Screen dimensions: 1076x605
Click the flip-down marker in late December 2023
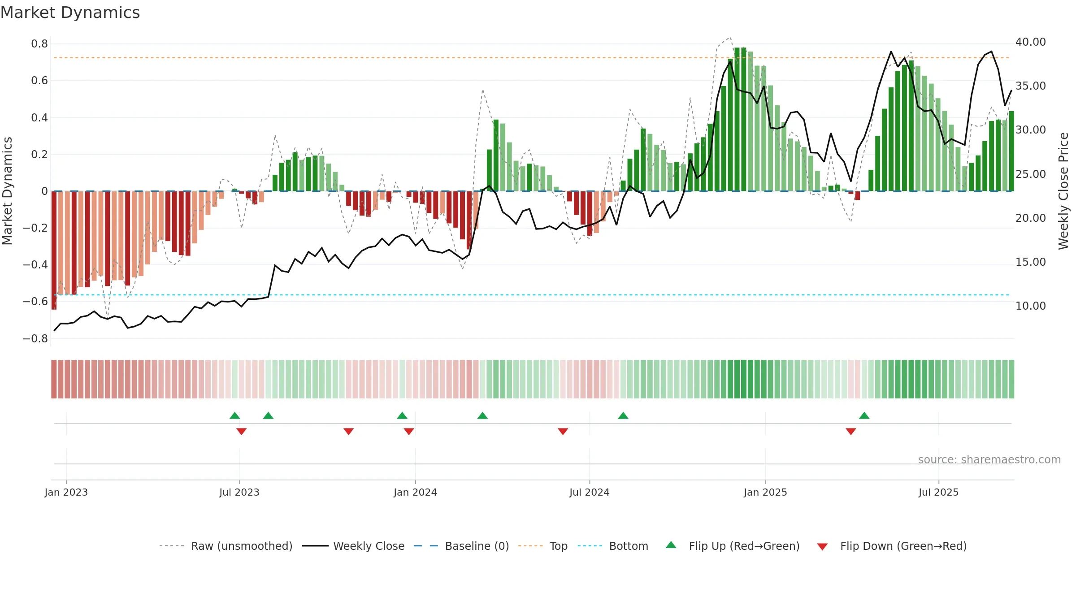(x=409, y=431)
